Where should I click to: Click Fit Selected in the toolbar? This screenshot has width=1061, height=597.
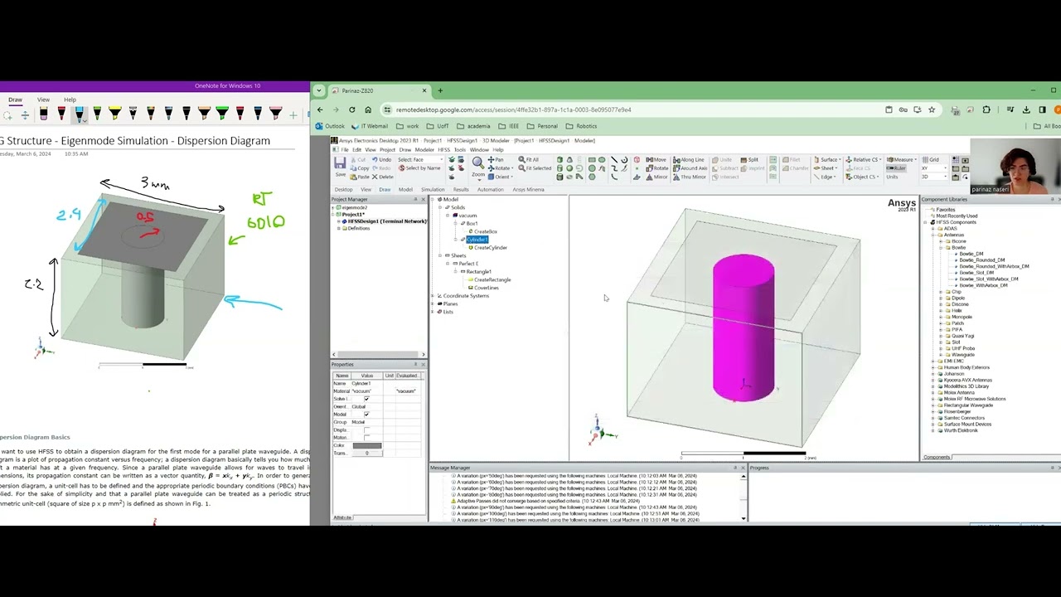tap(535, 168)
